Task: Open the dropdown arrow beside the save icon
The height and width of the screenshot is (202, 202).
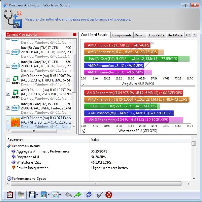Action: tap(37, 195)
